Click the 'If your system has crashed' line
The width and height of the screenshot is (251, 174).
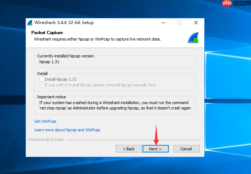[x=114, y=103]
